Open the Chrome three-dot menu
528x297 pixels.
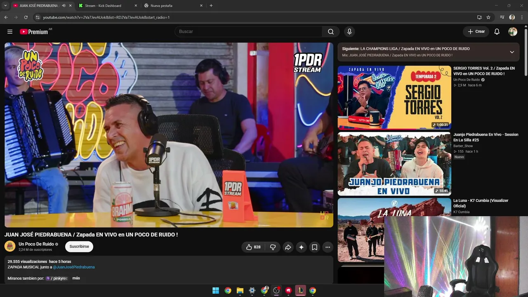coord(522,17)
